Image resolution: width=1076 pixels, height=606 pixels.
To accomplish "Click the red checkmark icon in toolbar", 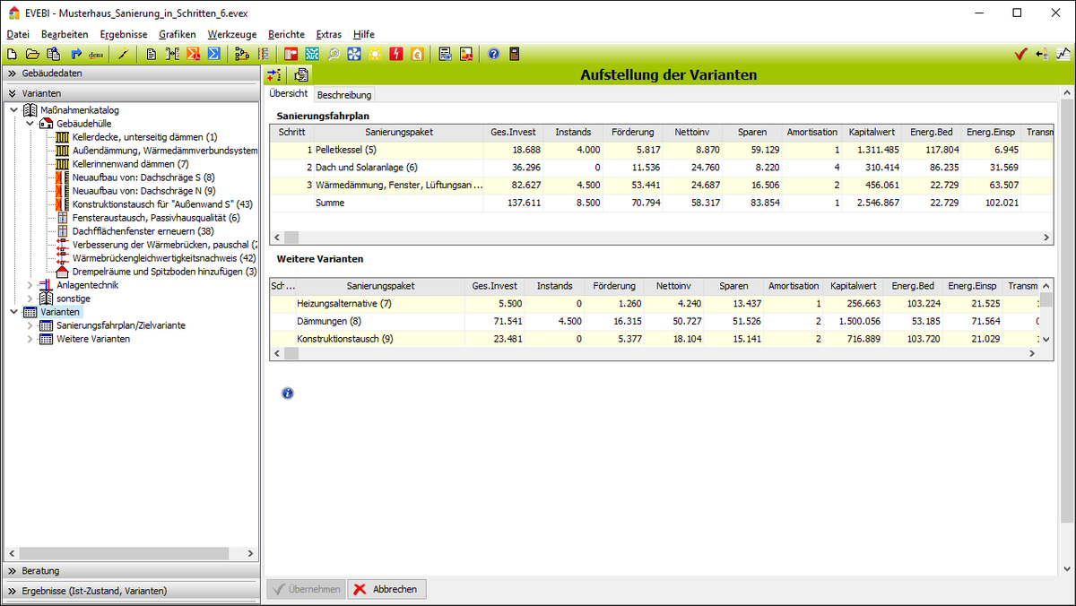I will 1020,54.
